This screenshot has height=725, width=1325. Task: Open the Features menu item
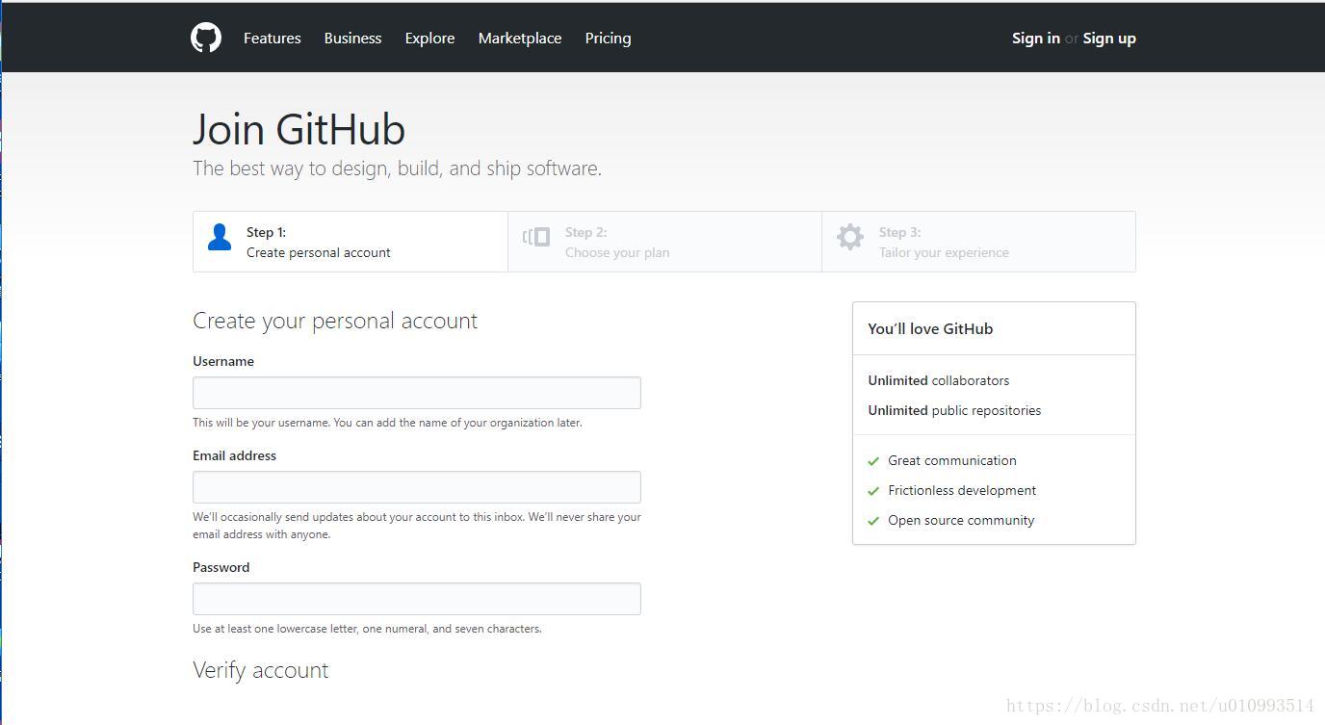click(x=273, y=39)
